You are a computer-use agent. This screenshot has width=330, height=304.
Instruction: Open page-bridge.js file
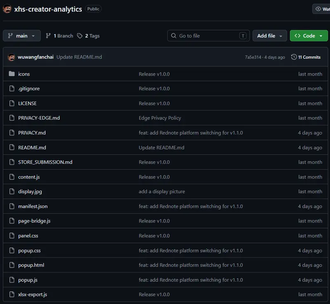(34, 221)
